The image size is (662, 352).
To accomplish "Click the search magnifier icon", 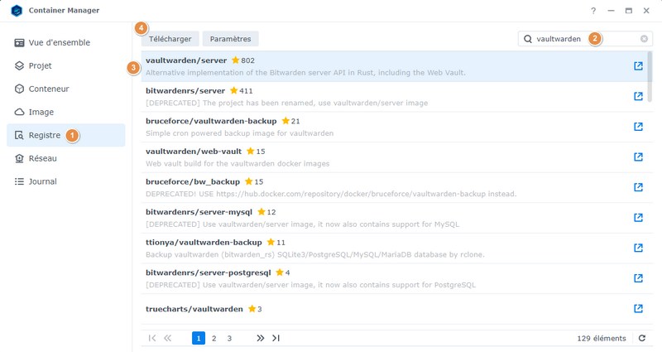I will (x=528, y=39).
